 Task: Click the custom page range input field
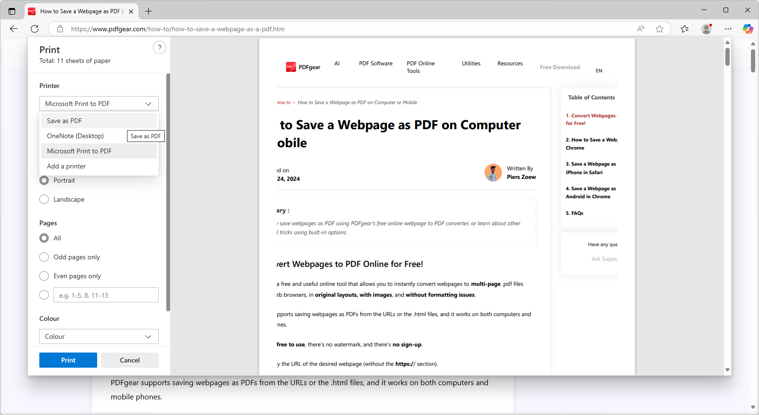point(106,295)
